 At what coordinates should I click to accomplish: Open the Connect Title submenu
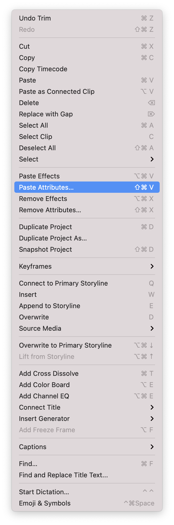pos(87,407)
